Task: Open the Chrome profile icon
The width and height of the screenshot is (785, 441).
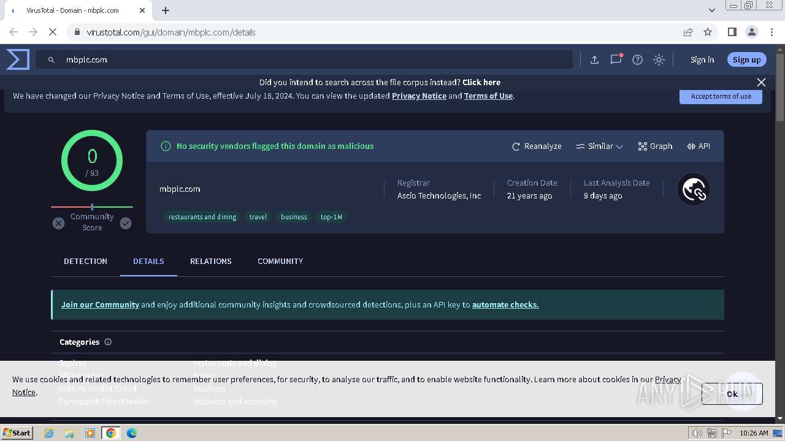Action: pyautogui.click(x=751, y=32)
